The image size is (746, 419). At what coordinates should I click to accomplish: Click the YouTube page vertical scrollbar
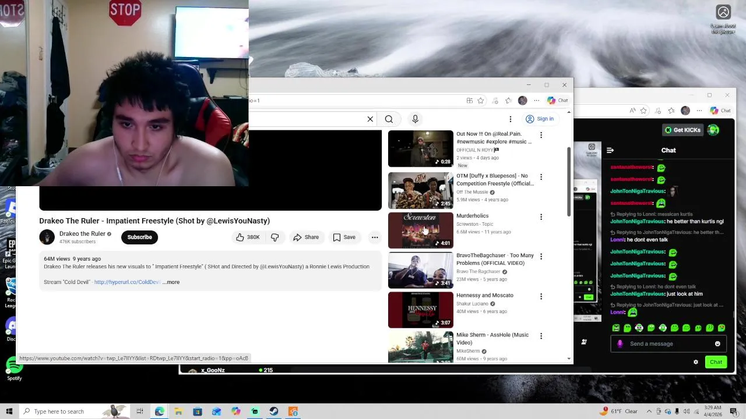tap(569, 182)
